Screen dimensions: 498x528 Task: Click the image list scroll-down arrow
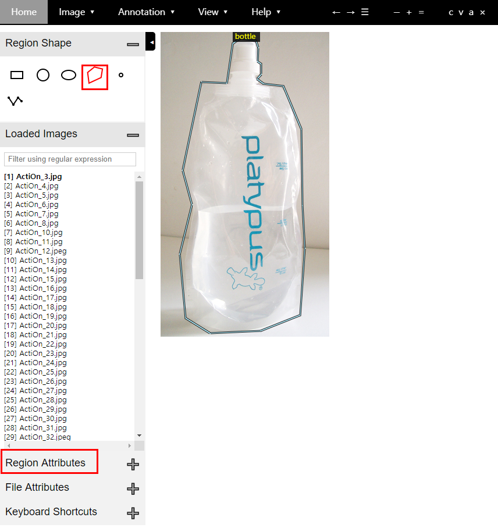click(139, 436)
